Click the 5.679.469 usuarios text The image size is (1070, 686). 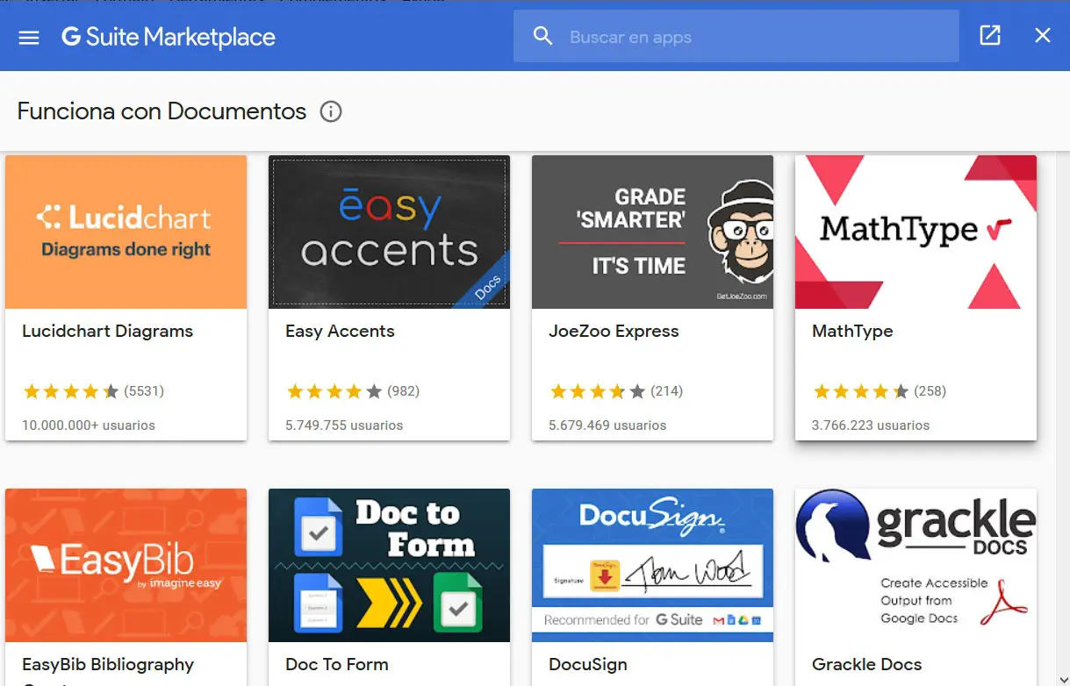pos(607,425)
